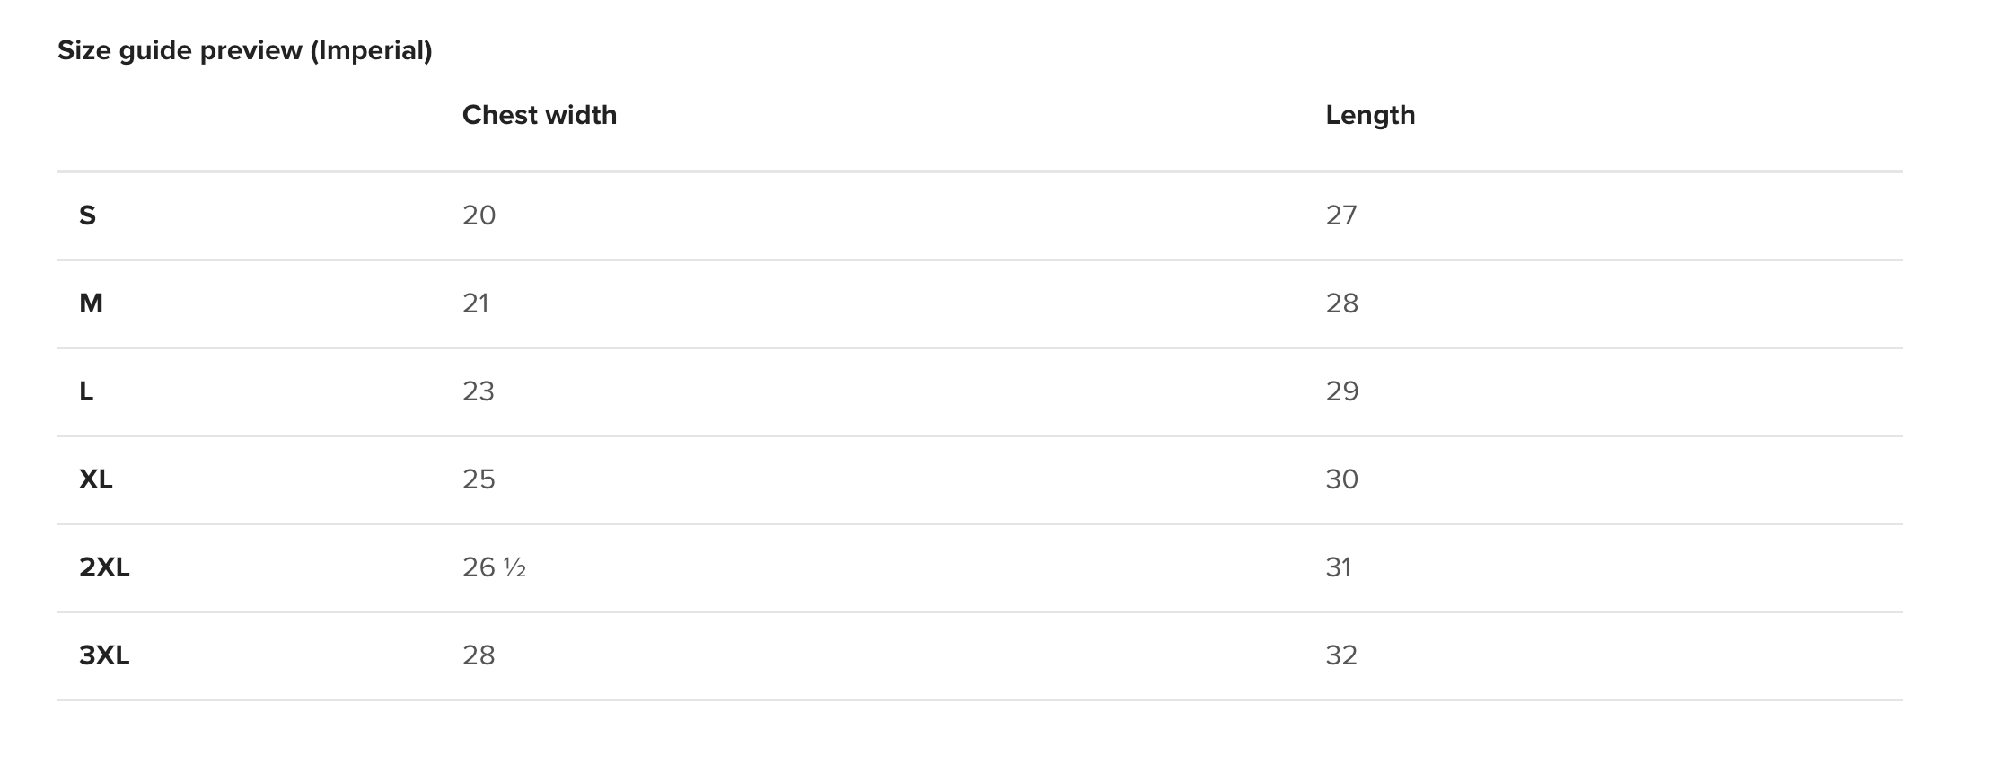Click chest width value 25 for XL
The width and height of the screenshot is (1995, 765).
[x=479, y=479]
